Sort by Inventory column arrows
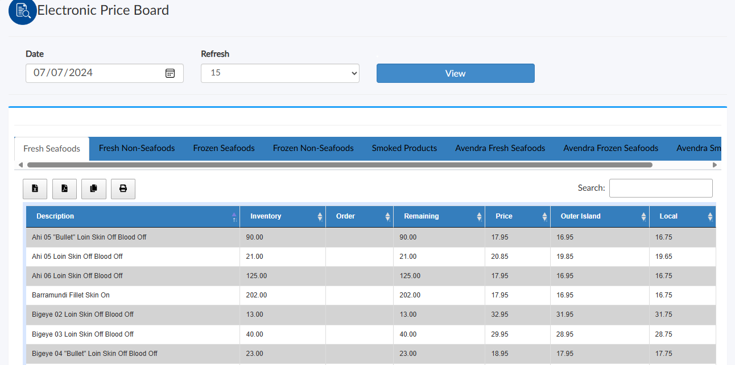Screen dimensions: 735x365 point(320,217)
